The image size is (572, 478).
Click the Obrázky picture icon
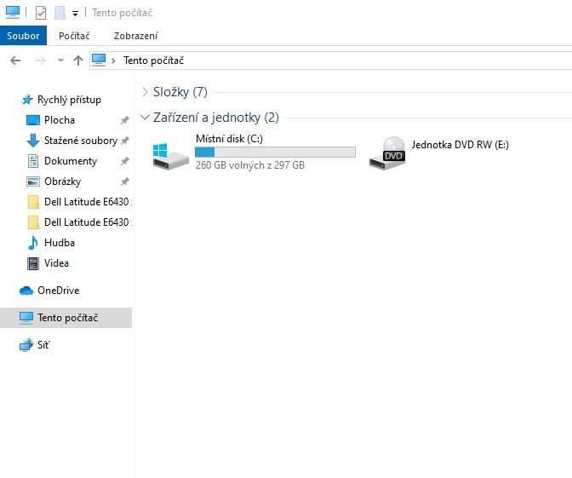[33, 181]
